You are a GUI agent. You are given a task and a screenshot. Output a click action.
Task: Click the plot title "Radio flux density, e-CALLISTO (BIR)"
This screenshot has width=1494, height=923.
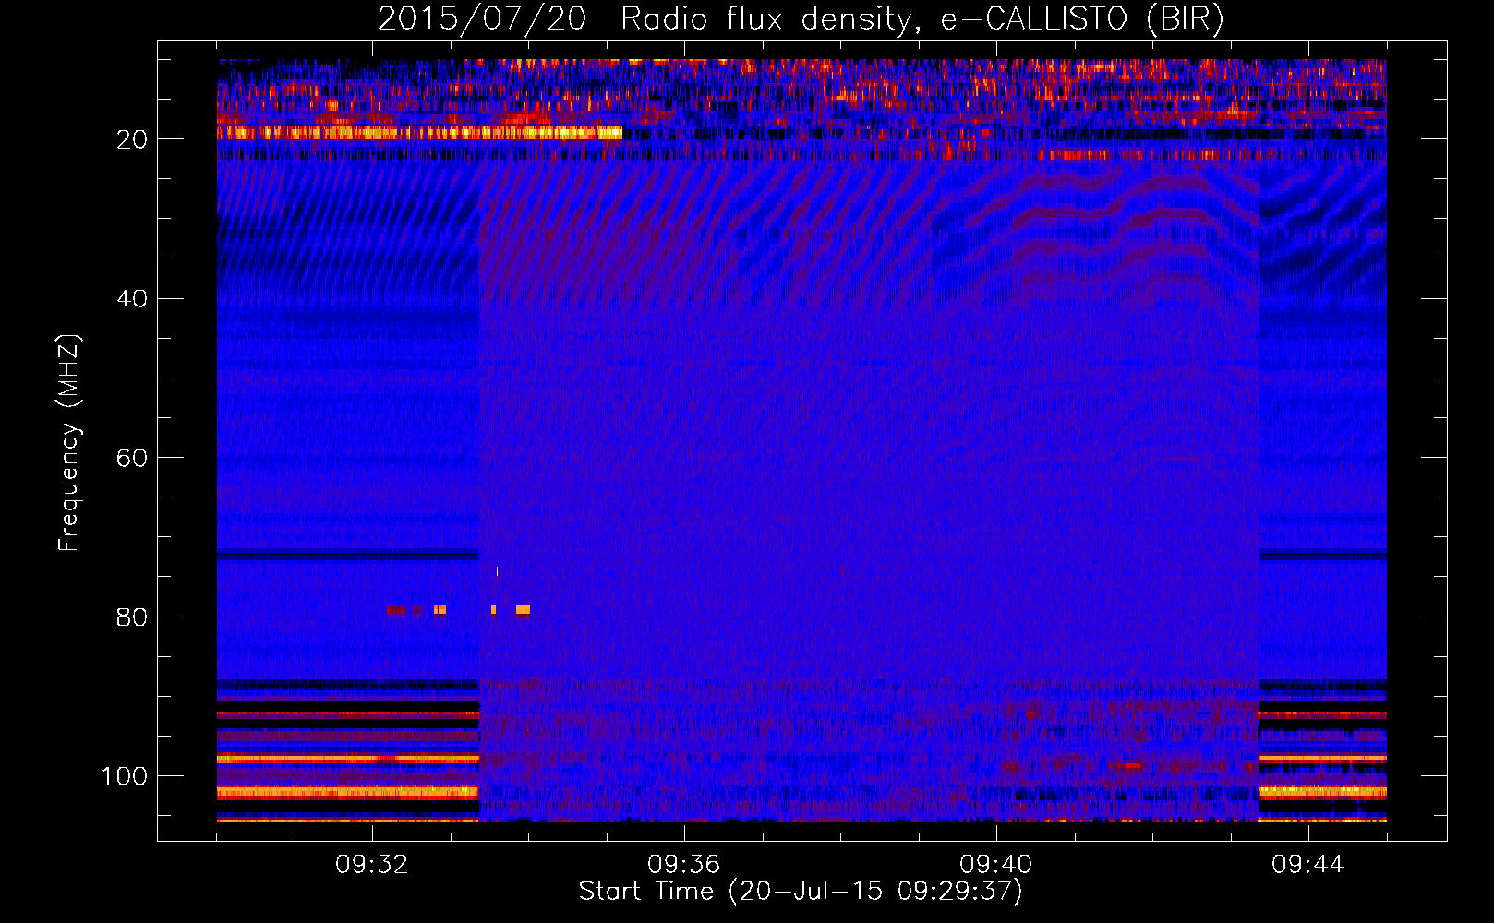click(922, 19)
